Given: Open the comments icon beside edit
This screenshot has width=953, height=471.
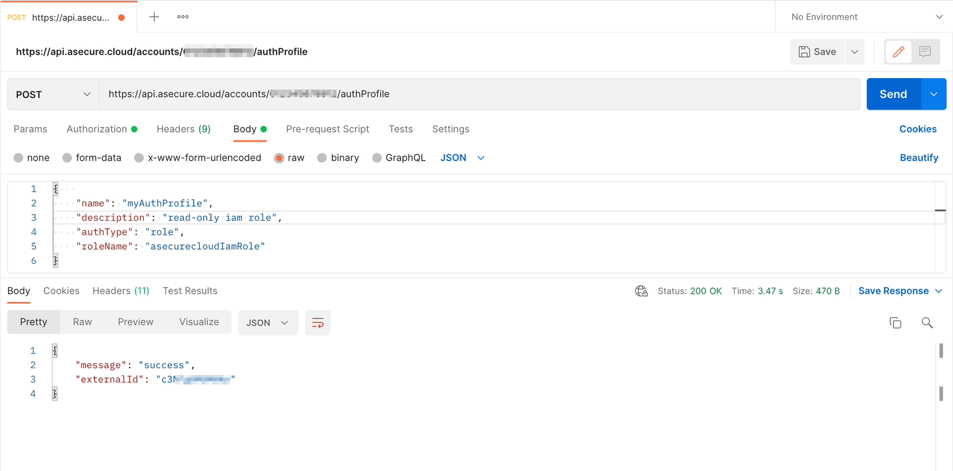Looking at the screenshot, I should point(925,52).
